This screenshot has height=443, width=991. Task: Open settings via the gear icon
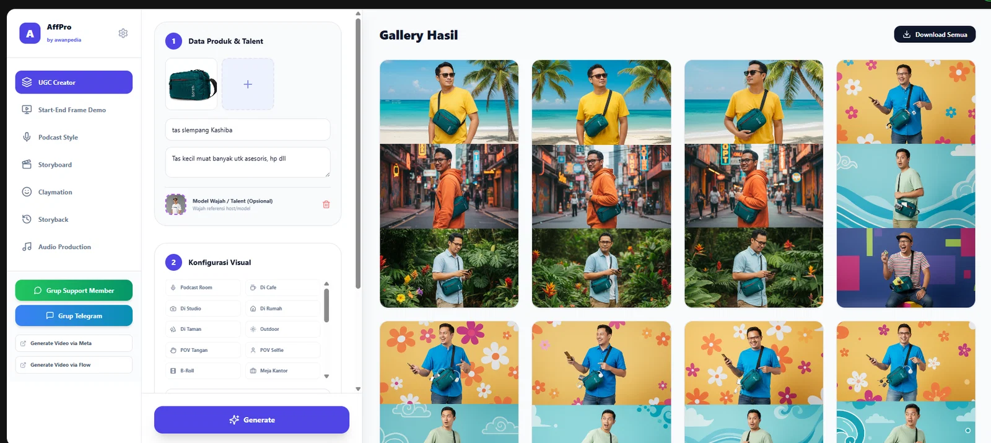123,33
